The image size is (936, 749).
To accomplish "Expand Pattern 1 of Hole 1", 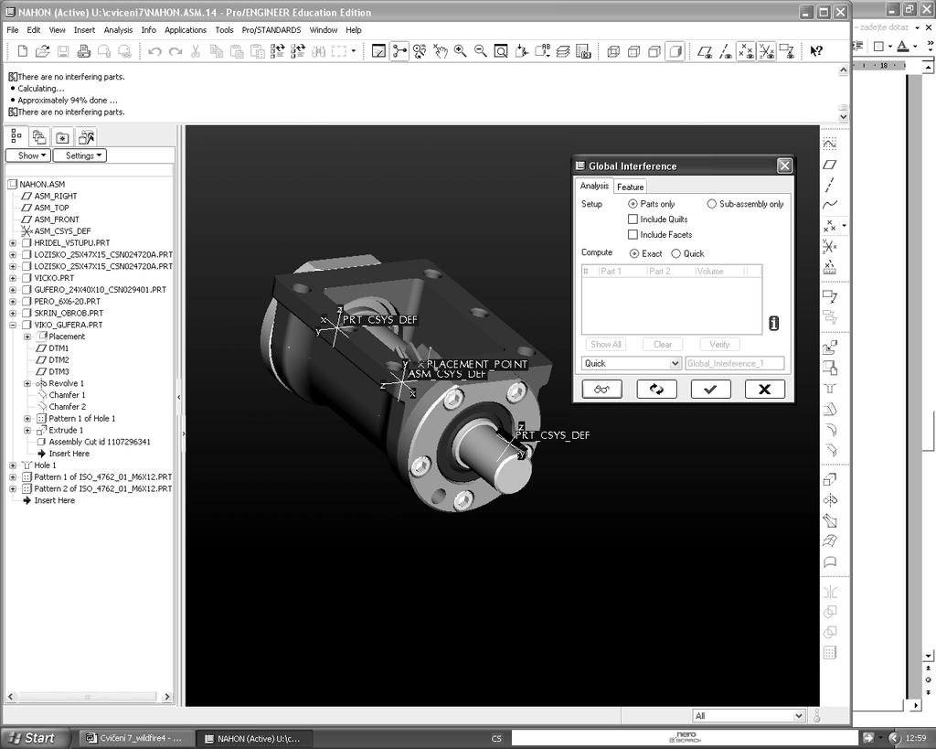I will click(x=27, y=419).
